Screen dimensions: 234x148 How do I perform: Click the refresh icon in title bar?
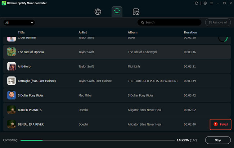[x=197, y=3]
